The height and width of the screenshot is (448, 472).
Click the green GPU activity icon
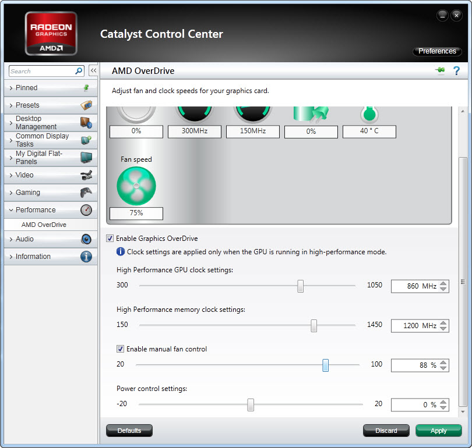tap(311, 115)
